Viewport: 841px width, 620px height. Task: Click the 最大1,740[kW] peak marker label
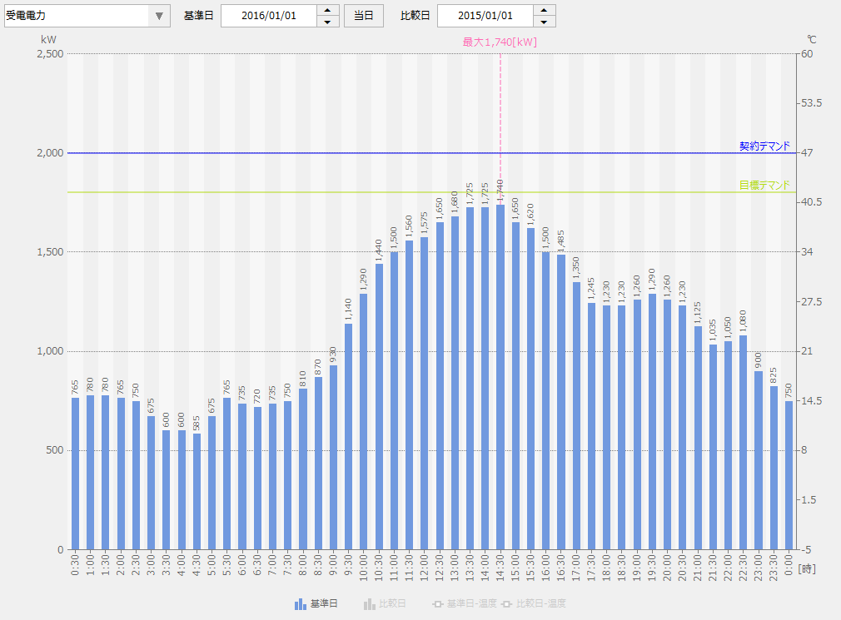point(500,42)
